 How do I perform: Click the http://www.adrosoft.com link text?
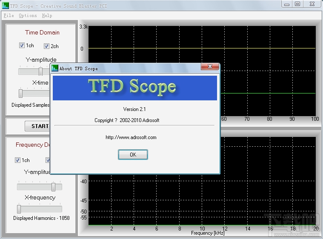131,137
